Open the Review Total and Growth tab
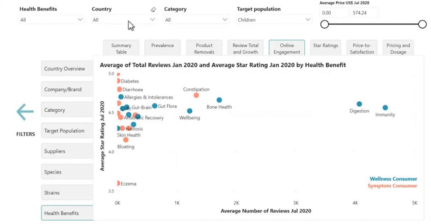431x224 pixels. coord(245,48)
